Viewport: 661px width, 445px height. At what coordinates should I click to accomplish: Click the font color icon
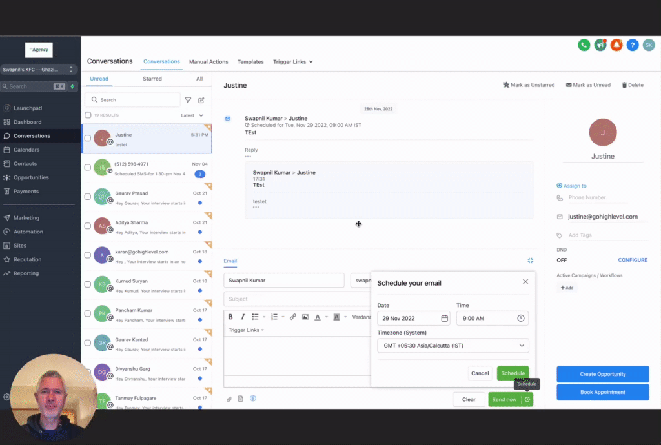click(318, 317)
